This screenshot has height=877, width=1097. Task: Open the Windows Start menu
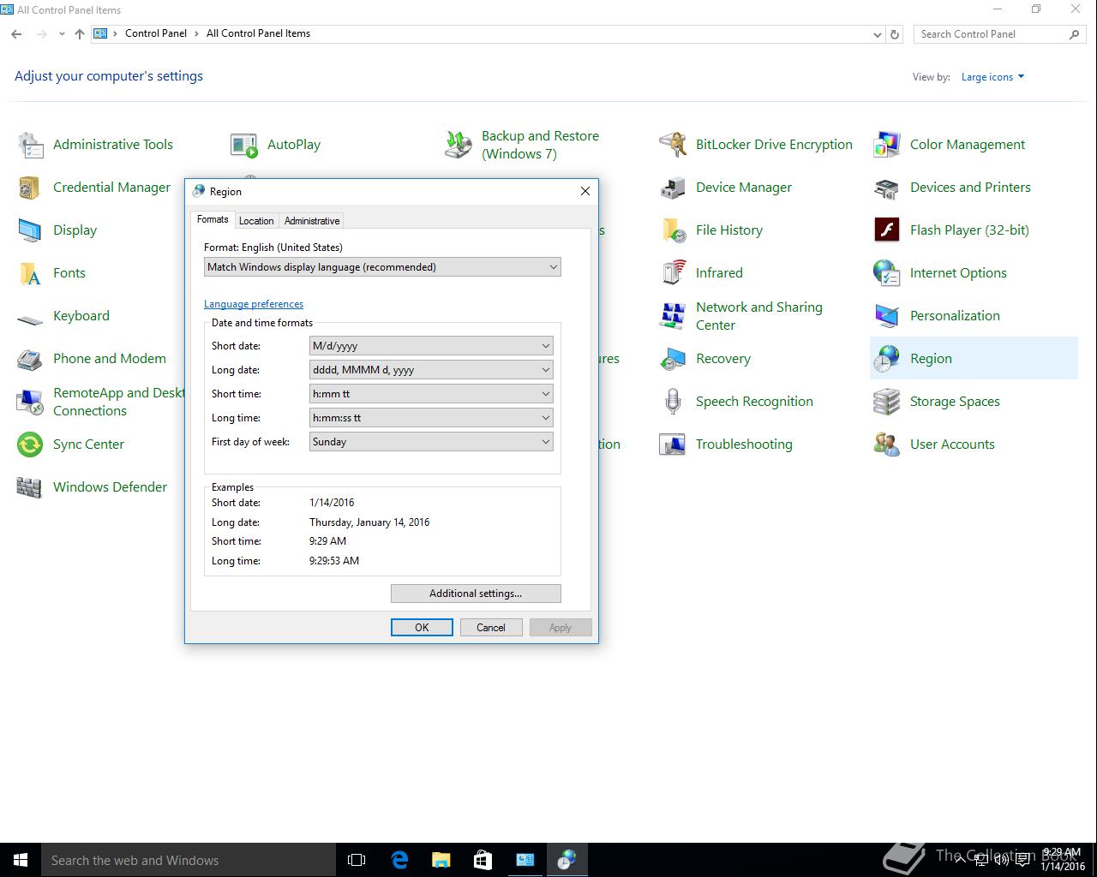pyautogui.click(x=21, y=860)
